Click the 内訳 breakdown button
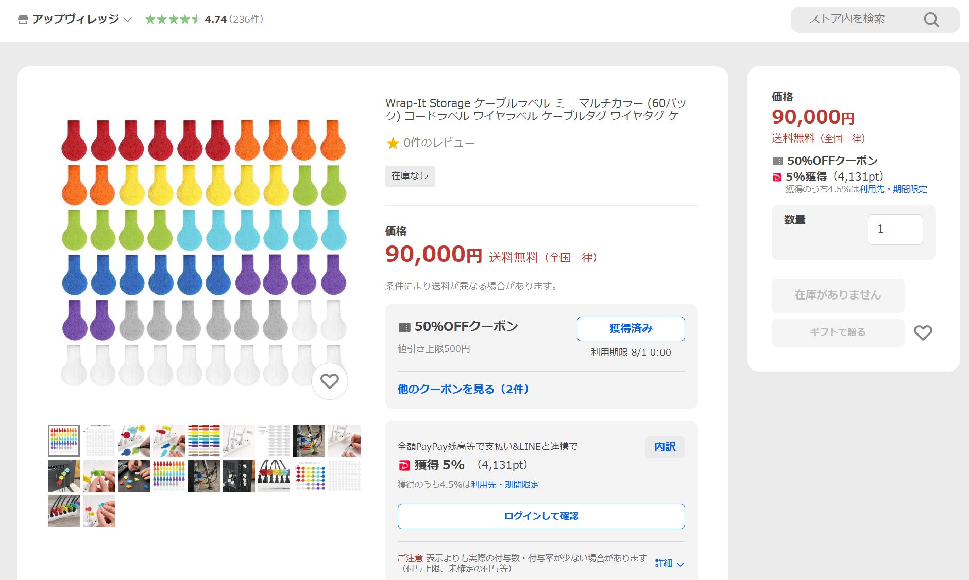This screenshot has height=580, width=969. [x=665, y=447]
